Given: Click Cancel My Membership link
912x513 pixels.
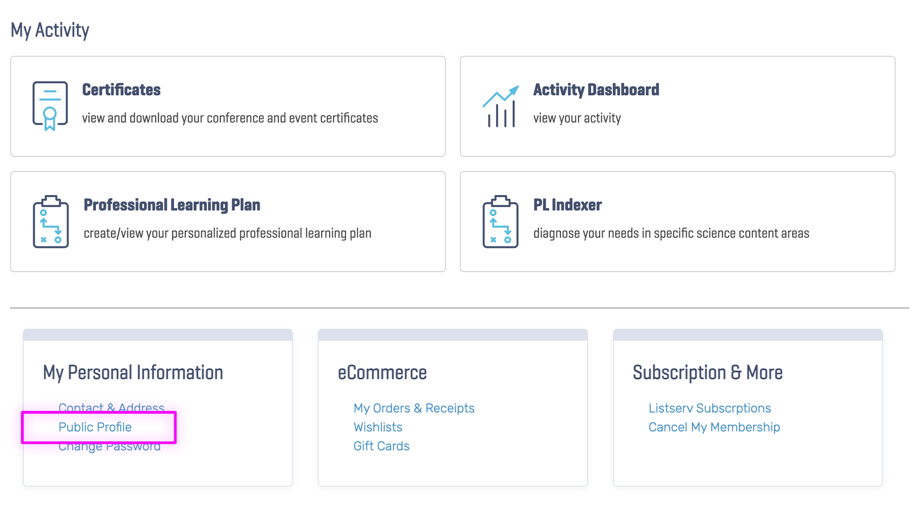Looking at the screenshot, I should [714, 427].
